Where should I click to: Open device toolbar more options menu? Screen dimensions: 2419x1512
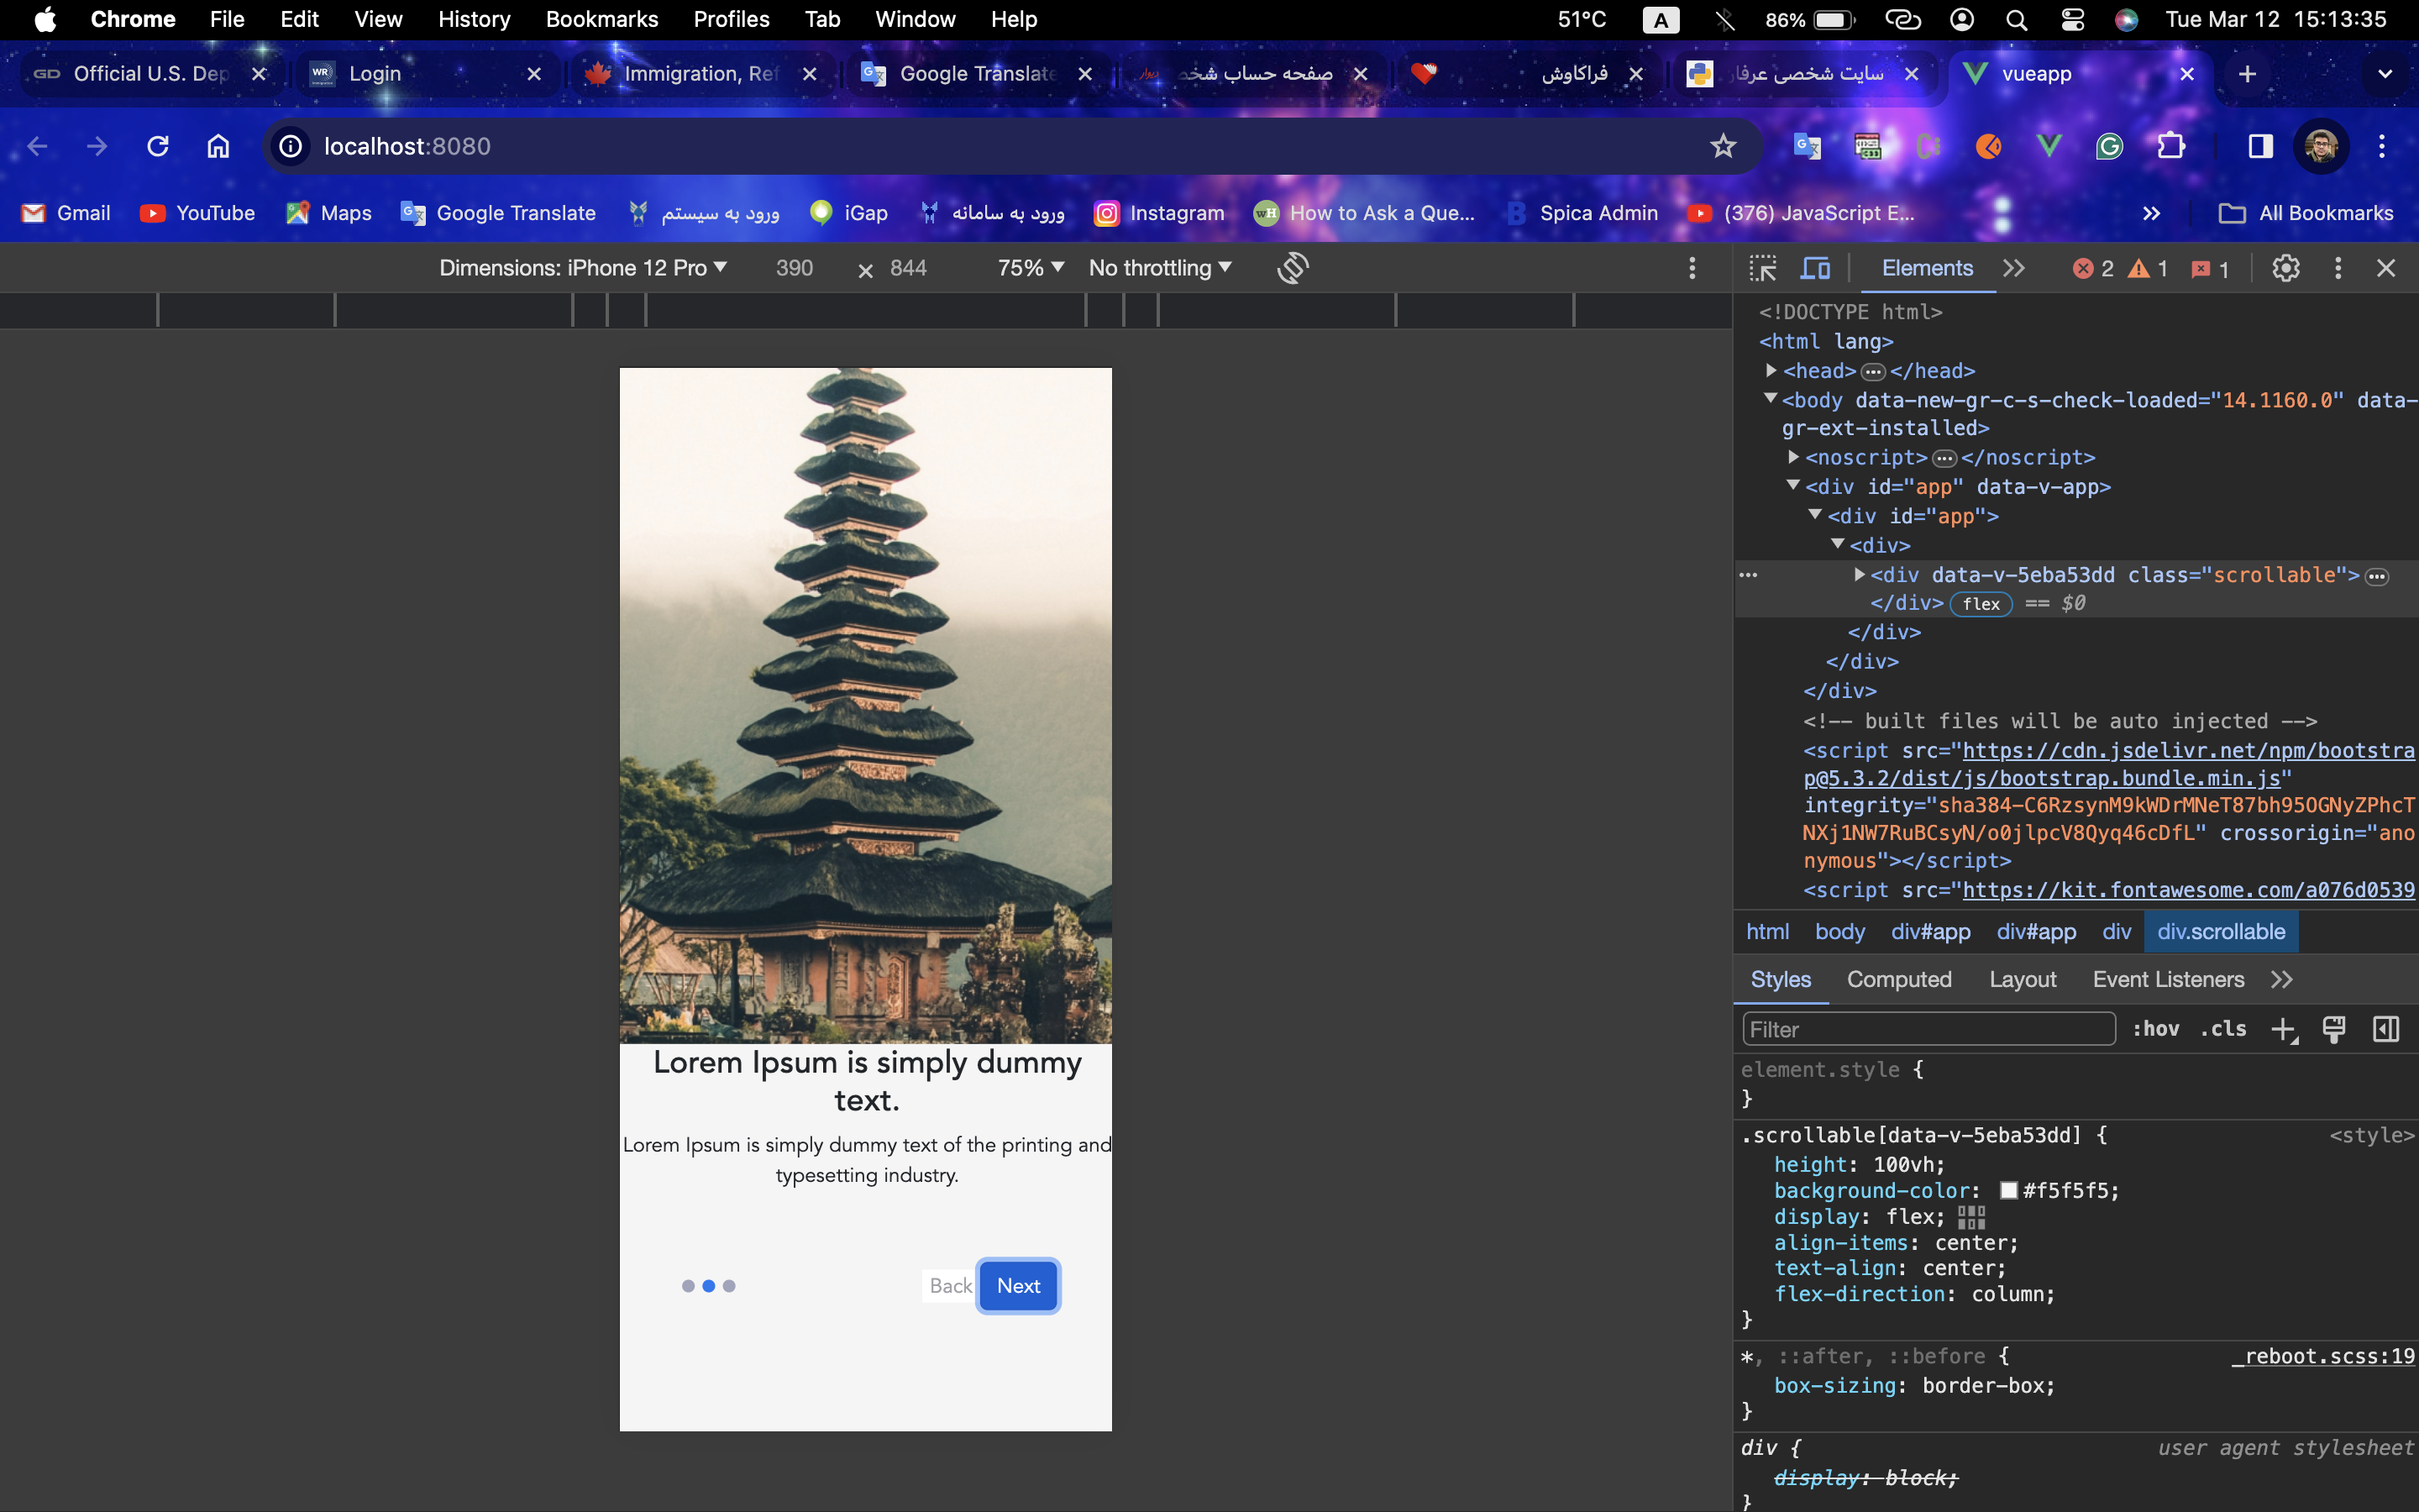pos(1692,268)
